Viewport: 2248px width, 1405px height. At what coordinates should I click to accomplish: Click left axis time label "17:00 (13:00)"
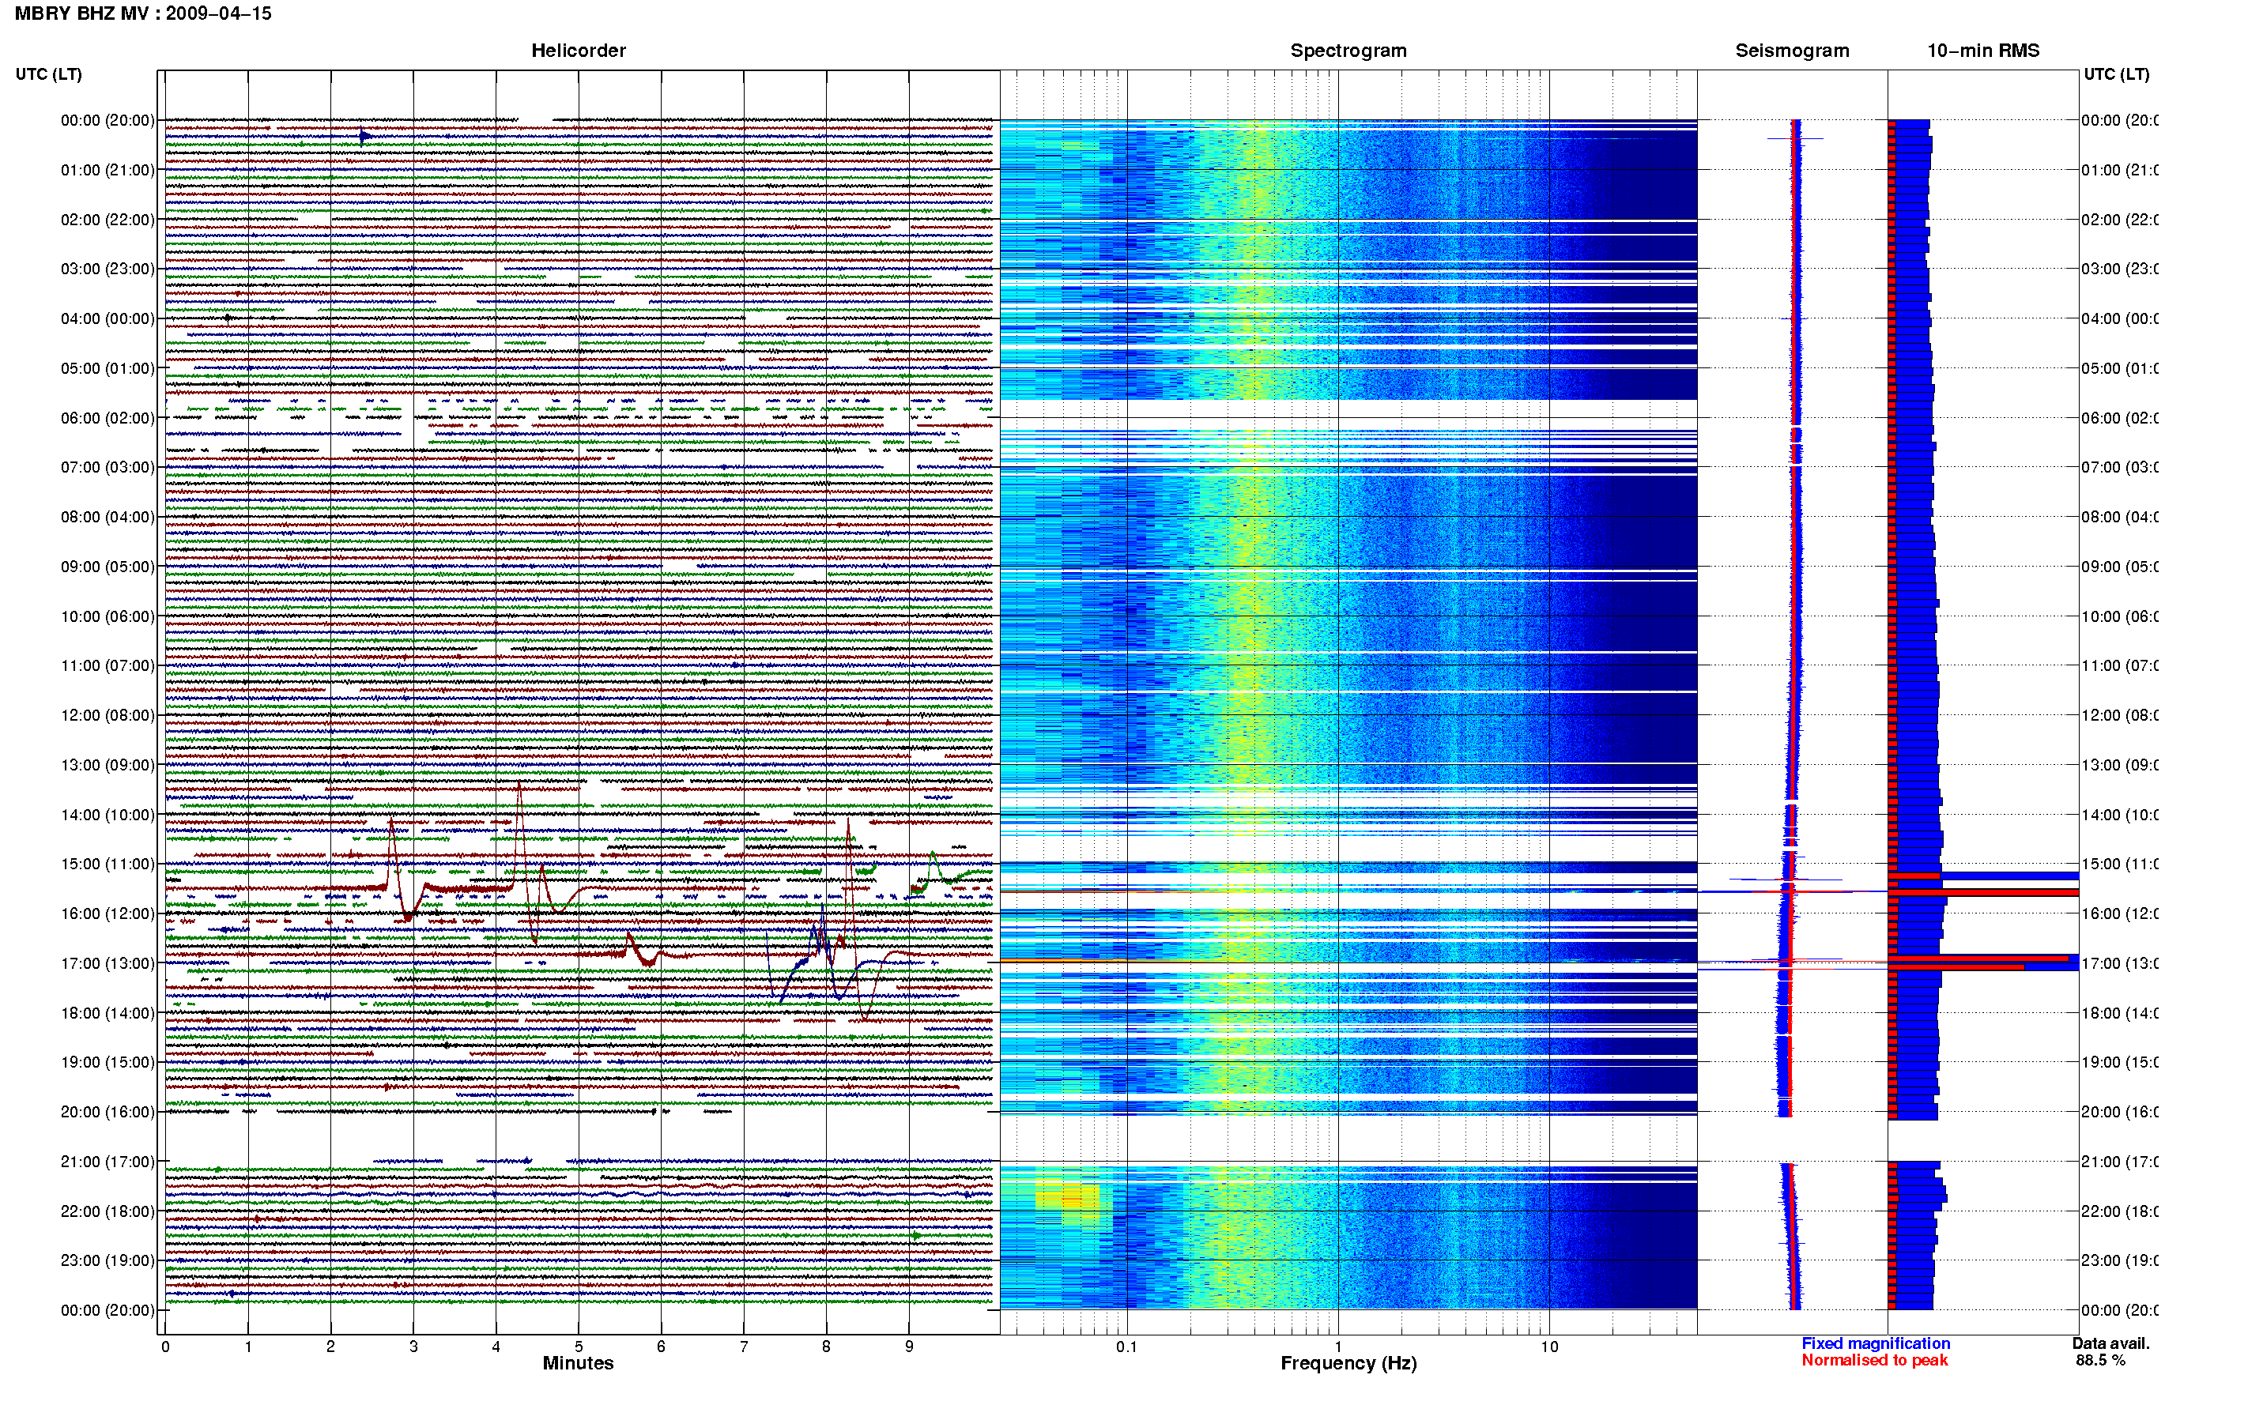click(107, 963)
